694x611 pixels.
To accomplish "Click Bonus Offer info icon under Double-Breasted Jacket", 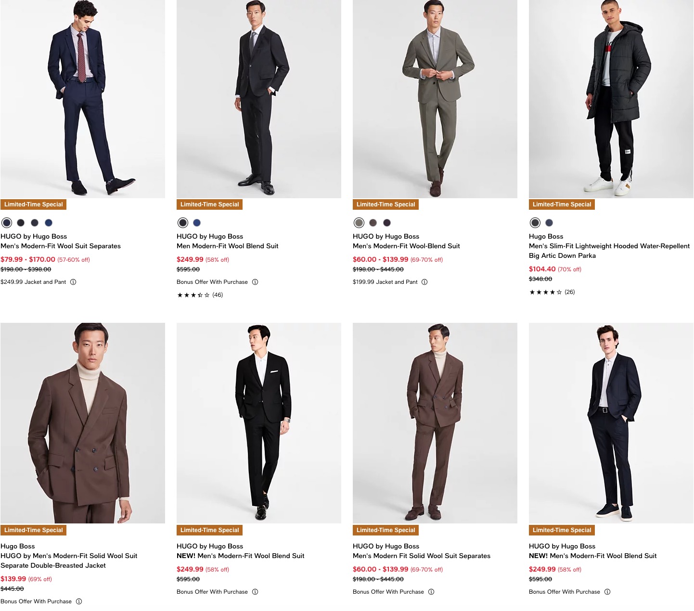I will click(x=79, y=601).
